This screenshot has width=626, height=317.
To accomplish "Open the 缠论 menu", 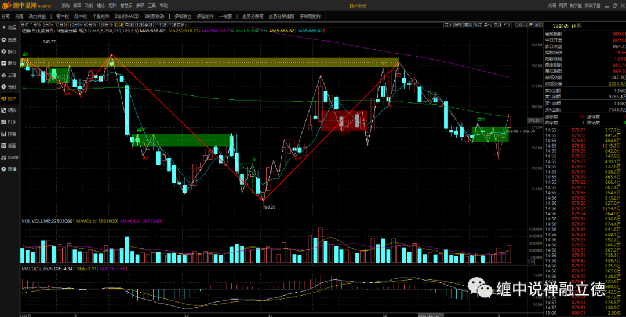I will click(101, 6).
